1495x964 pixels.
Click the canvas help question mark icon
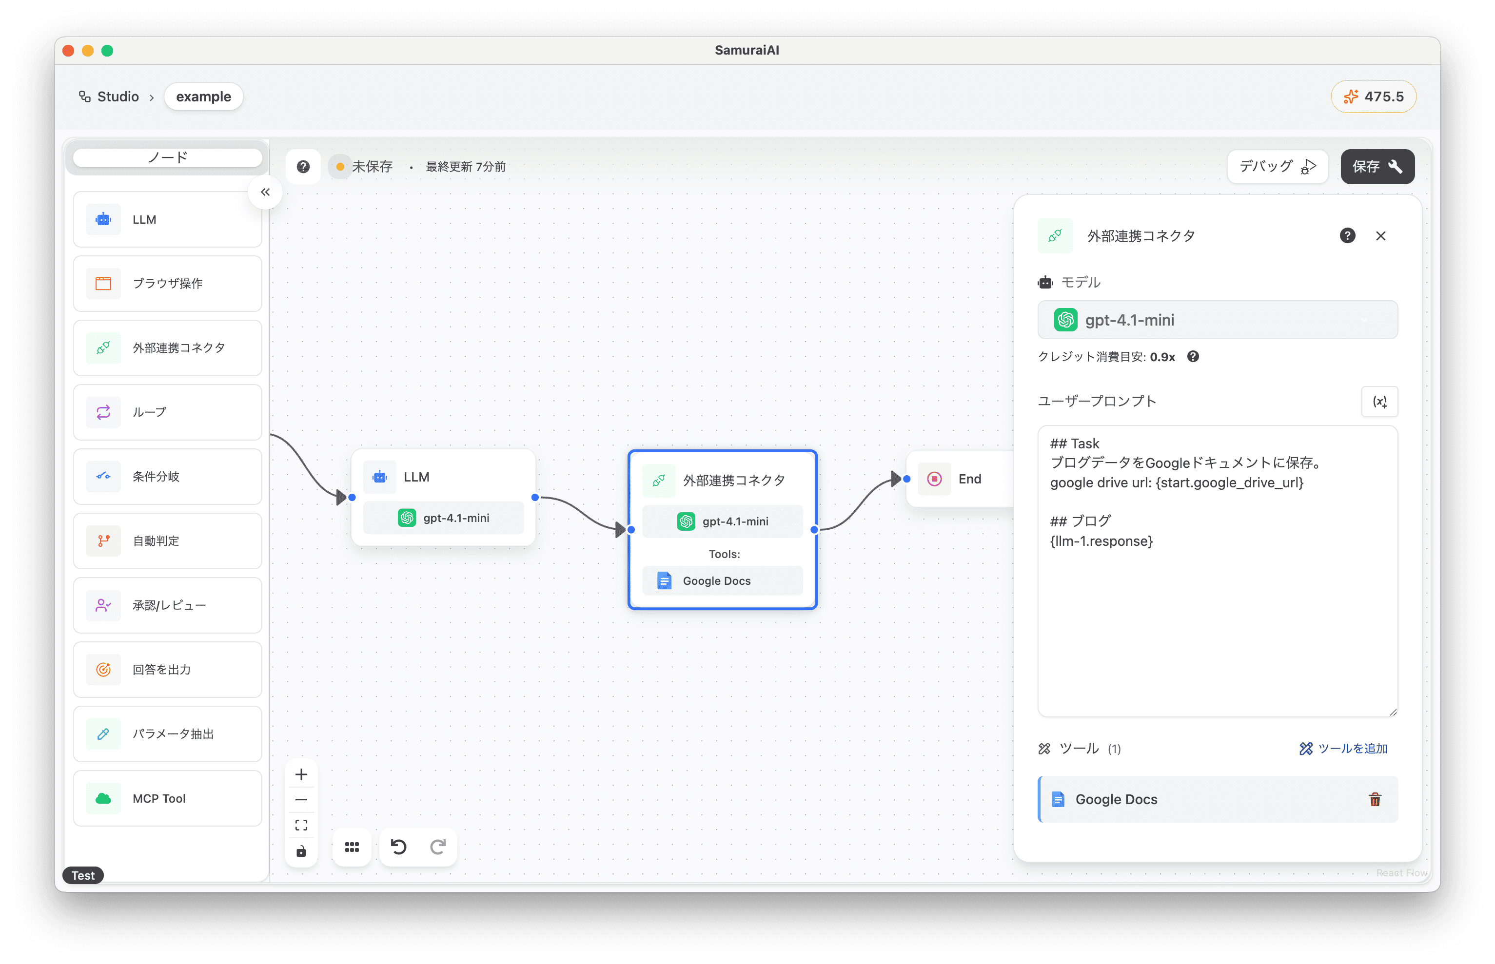point(303,167)
